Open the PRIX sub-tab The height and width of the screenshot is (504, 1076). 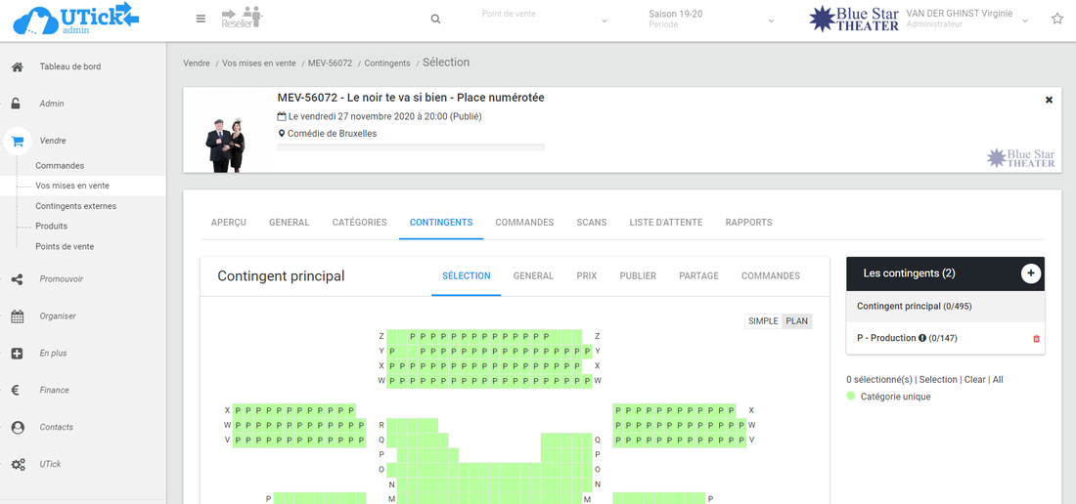point(587,276)
